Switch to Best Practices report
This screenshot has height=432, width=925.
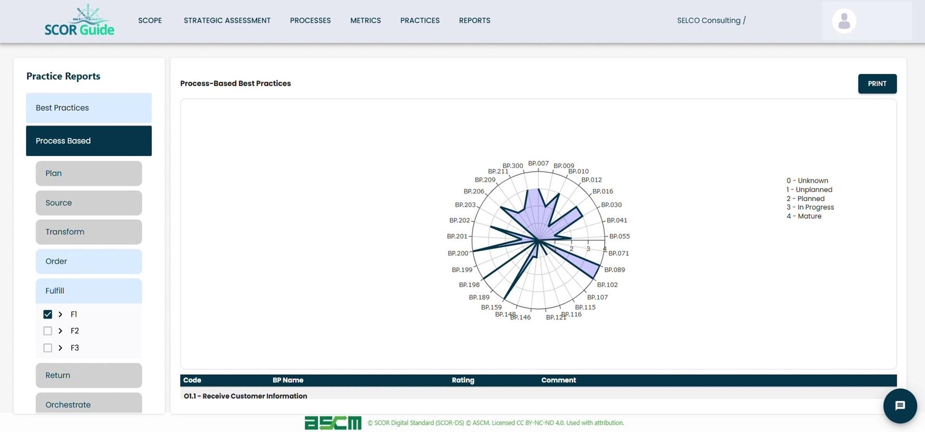pyautogui.click(x=88, y=108)
